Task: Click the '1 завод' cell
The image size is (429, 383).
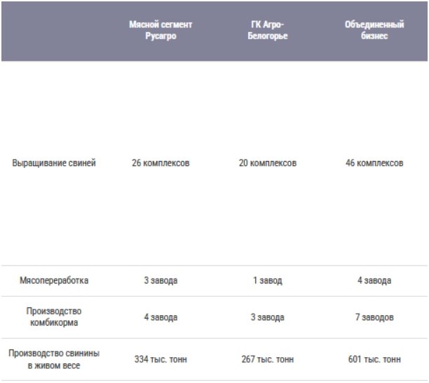Action: [267, 281]
